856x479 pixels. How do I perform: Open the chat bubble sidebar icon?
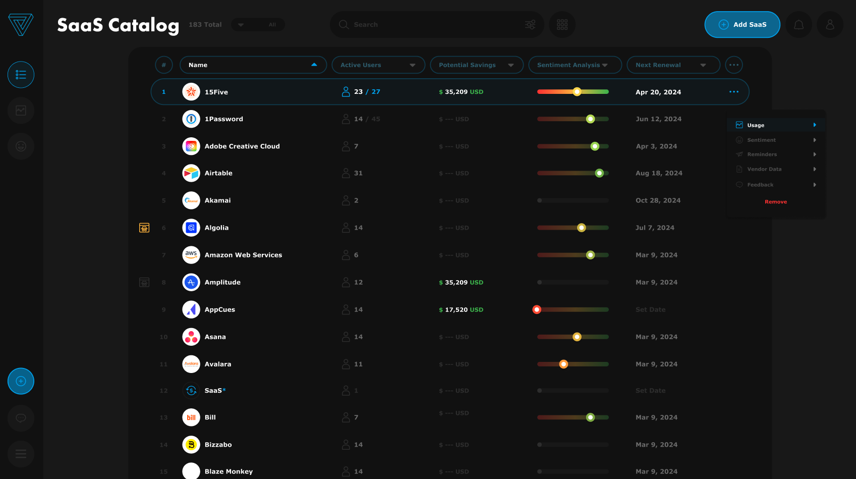tap(21, 418)
